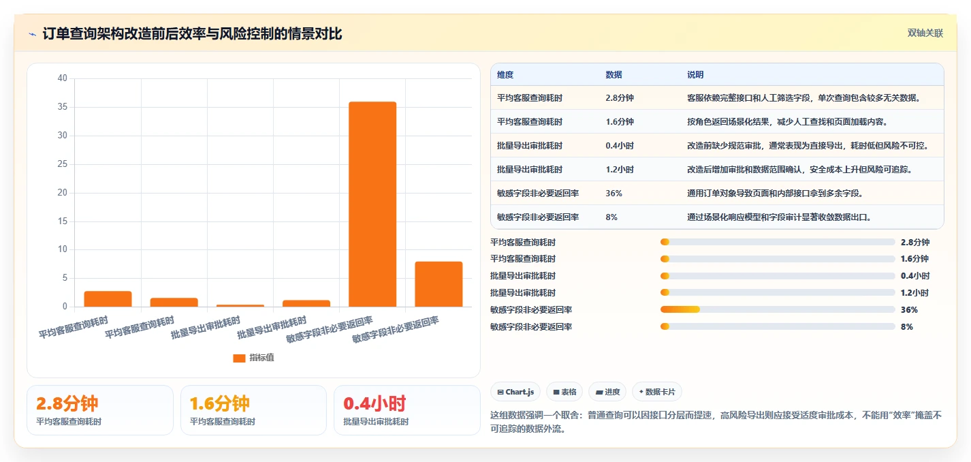
Task: Toggle the 指标值 legend swatch in the chart
Action: coord(239,358)
